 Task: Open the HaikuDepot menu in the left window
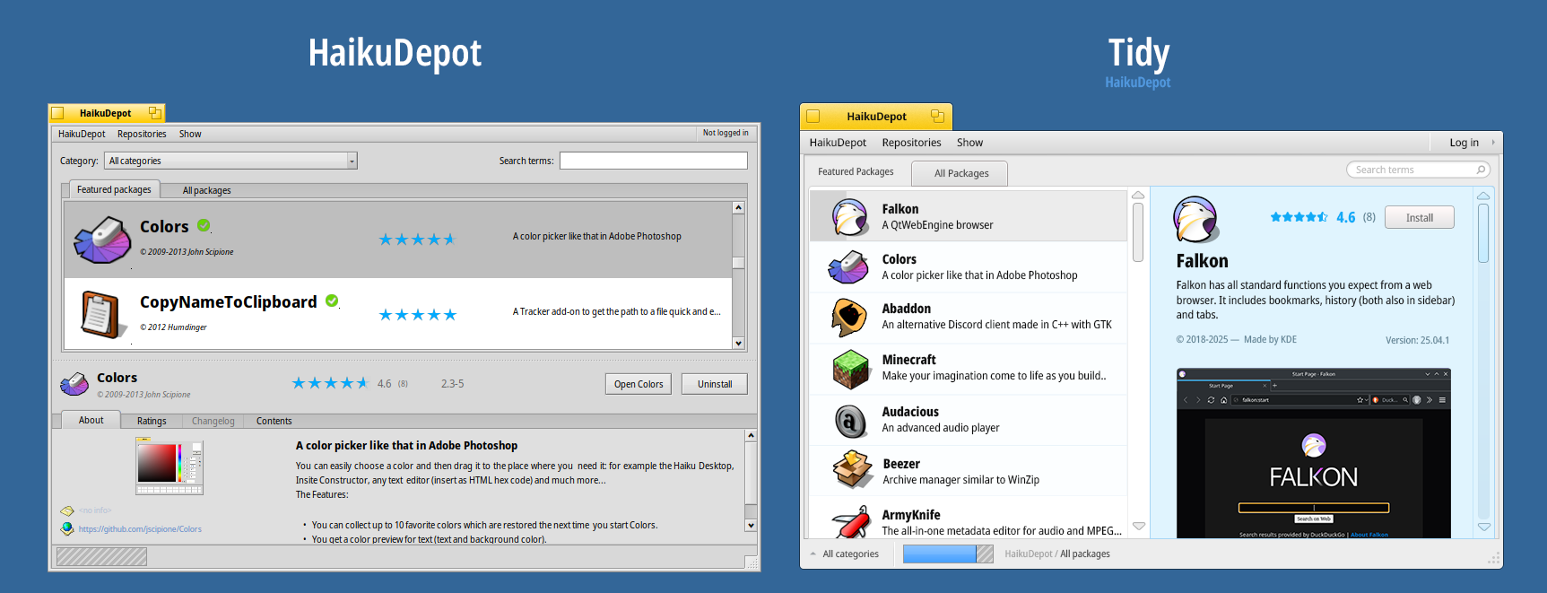point(82,134)
